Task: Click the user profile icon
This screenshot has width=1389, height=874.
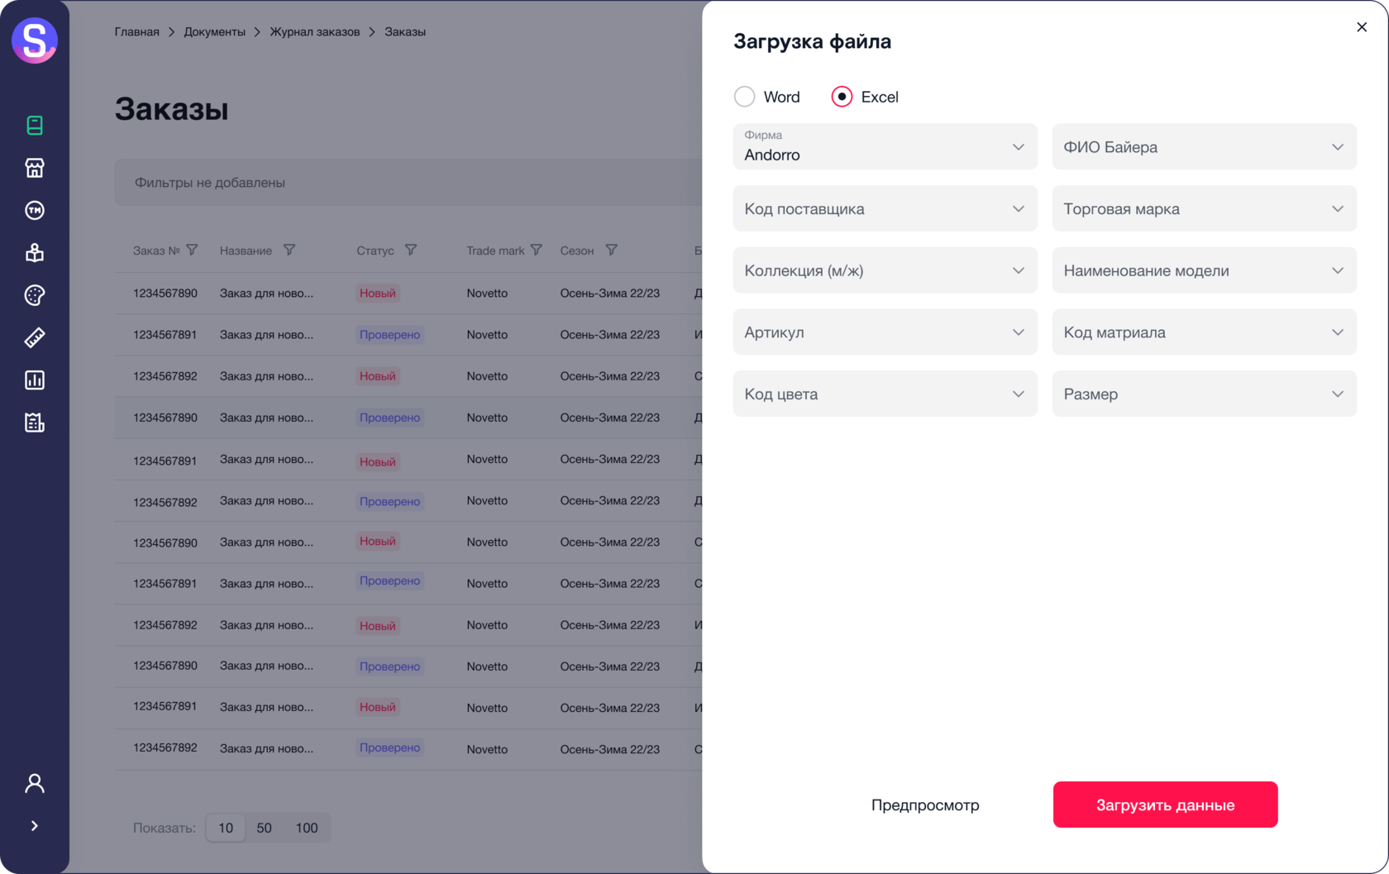Action: click(x=35, y=783)
